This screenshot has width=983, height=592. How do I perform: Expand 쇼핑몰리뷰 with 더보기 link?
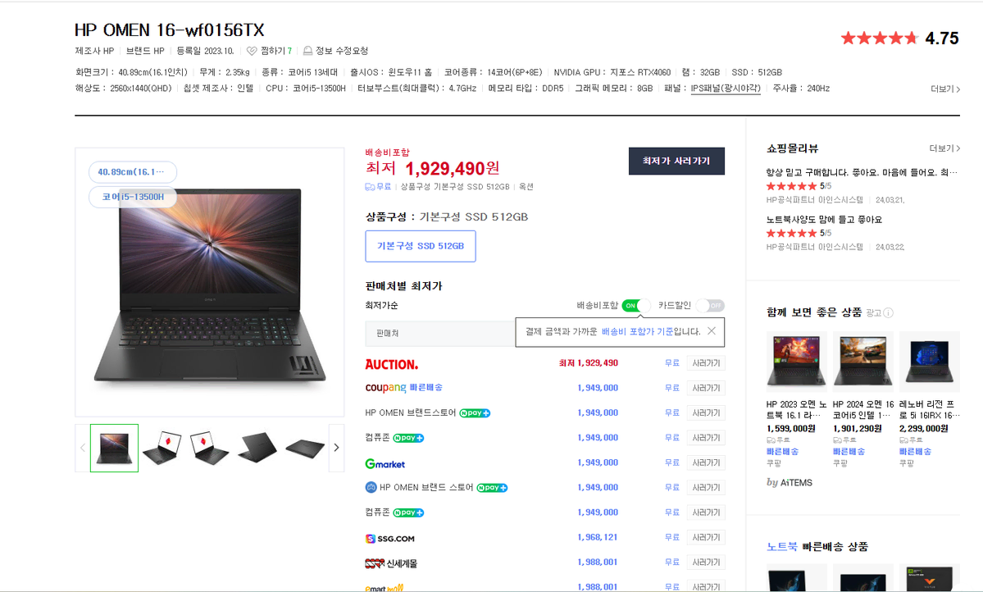tap(944, 148)
